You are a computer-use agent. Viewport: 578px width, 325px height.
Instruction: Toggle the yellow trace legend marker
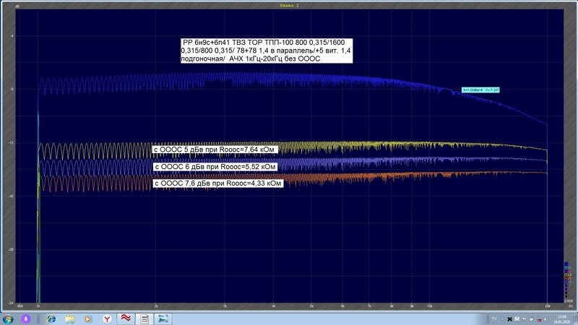[566, 275]
